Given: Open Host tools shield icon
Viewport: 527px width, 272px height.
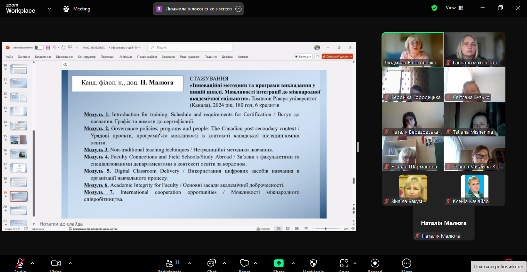Looking at the screenshot, I should coord(313,264).
